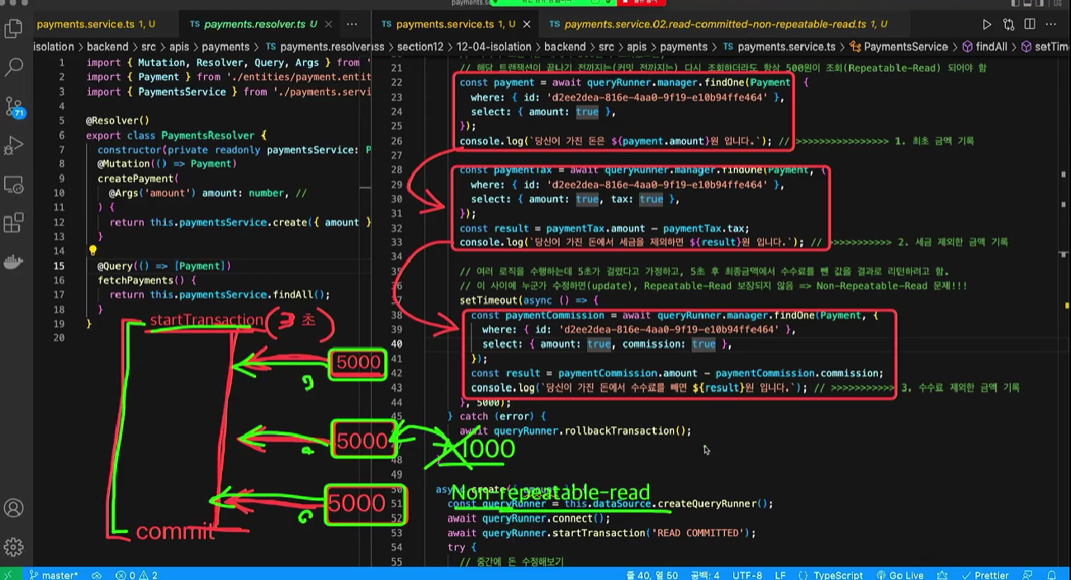
Task: Change indentation spaces setting in status bar
Action: [705, 575]
